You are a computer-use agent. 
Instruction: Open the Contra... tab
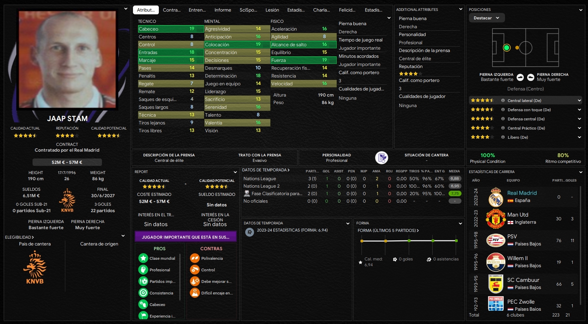[172, 10]
